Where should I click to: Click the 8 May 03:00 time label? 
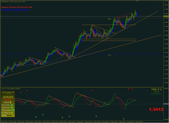click(x=29, y=122)
